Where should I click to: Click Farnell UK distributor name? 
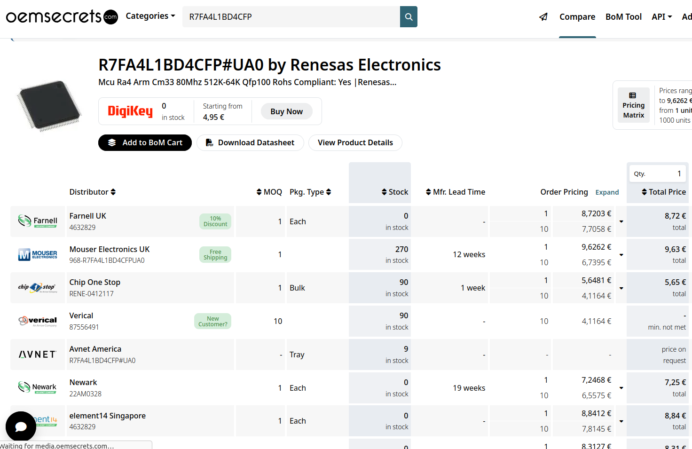[88, 216]
